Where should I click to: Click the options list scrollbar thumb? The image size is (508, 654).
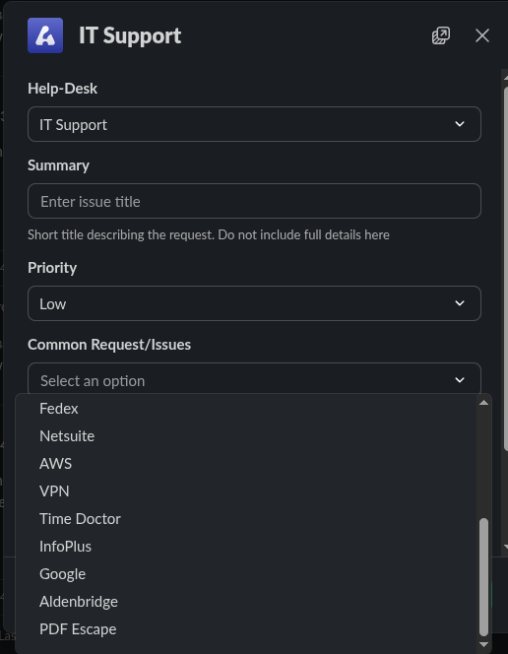pyautogui.click(x=483, y=577)
